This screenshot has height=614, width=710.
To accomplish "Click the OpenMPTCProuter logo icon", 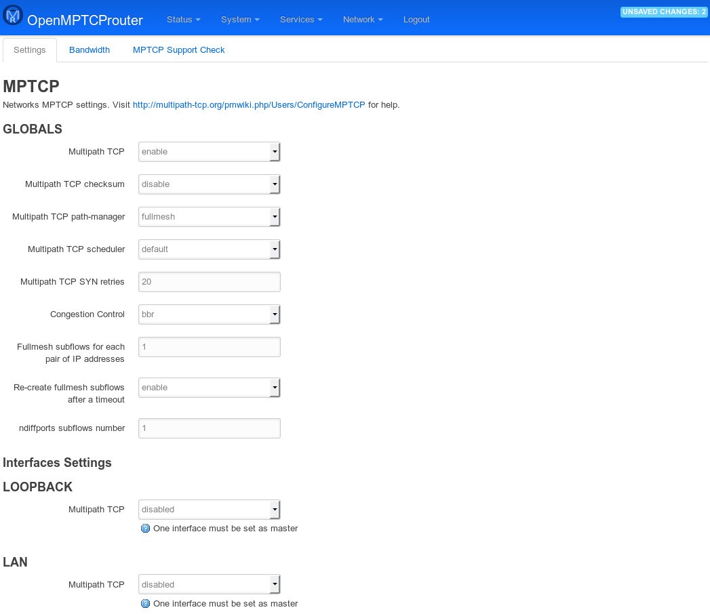I will pos(14,18).
